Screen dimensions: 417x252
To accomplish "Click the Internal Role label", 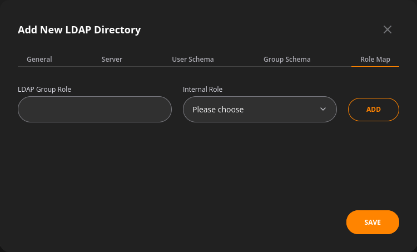I will [202, 89].
